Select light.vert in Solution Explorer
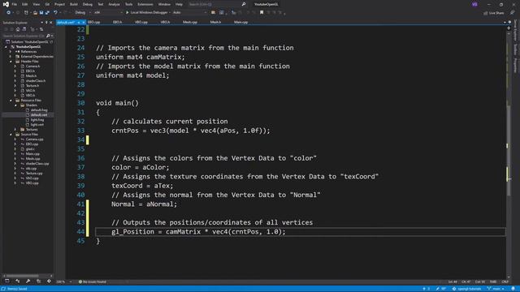This screenshot has height=292, width=520. [37, 124]
